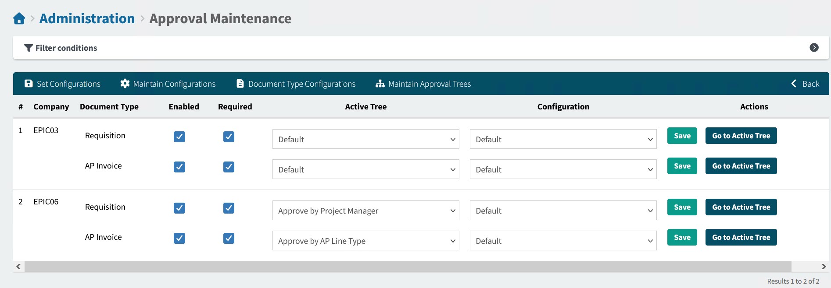
Task: Open Active Tree dropdown for EPIC03 AP Invoice
Action: pyautogui.click(x=366, y=169)
